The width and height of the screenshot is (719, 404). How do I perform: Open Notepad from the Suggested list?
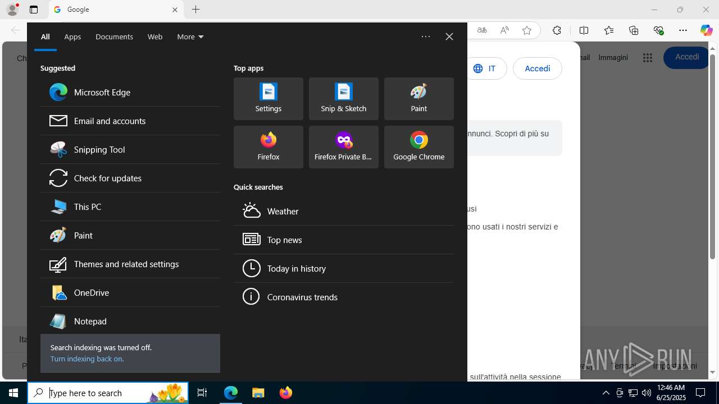click(130, 321)
